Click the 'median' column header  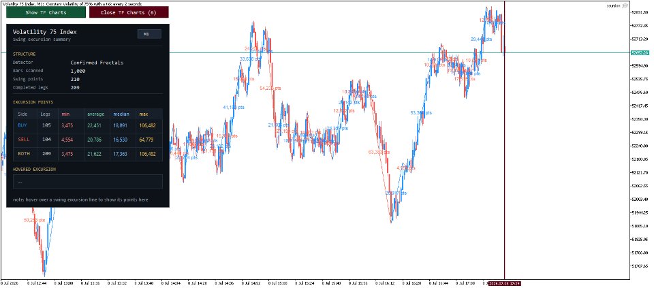121,114
